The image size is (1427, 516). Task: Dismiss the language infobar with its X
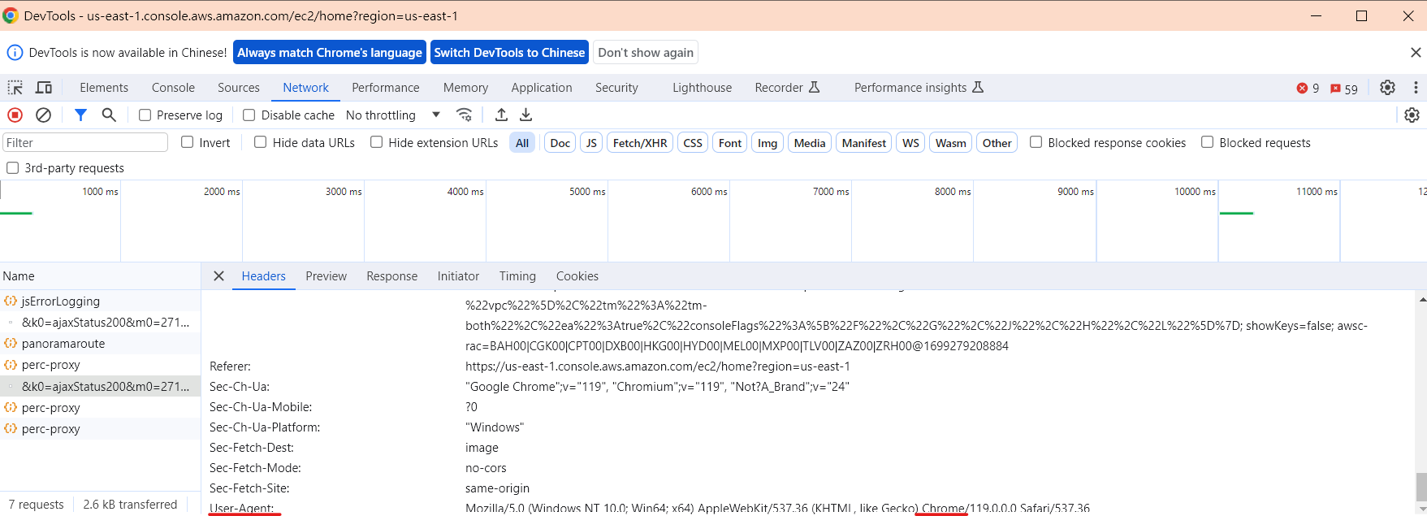(1416, 53)
